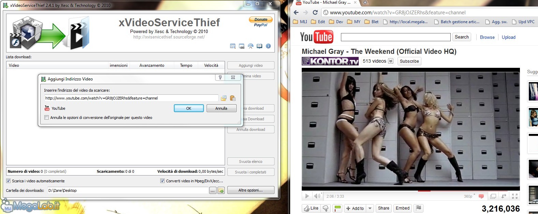Click the video play button
The width and height of the screenshot is (538, 214).
click(x=307, y=196)
